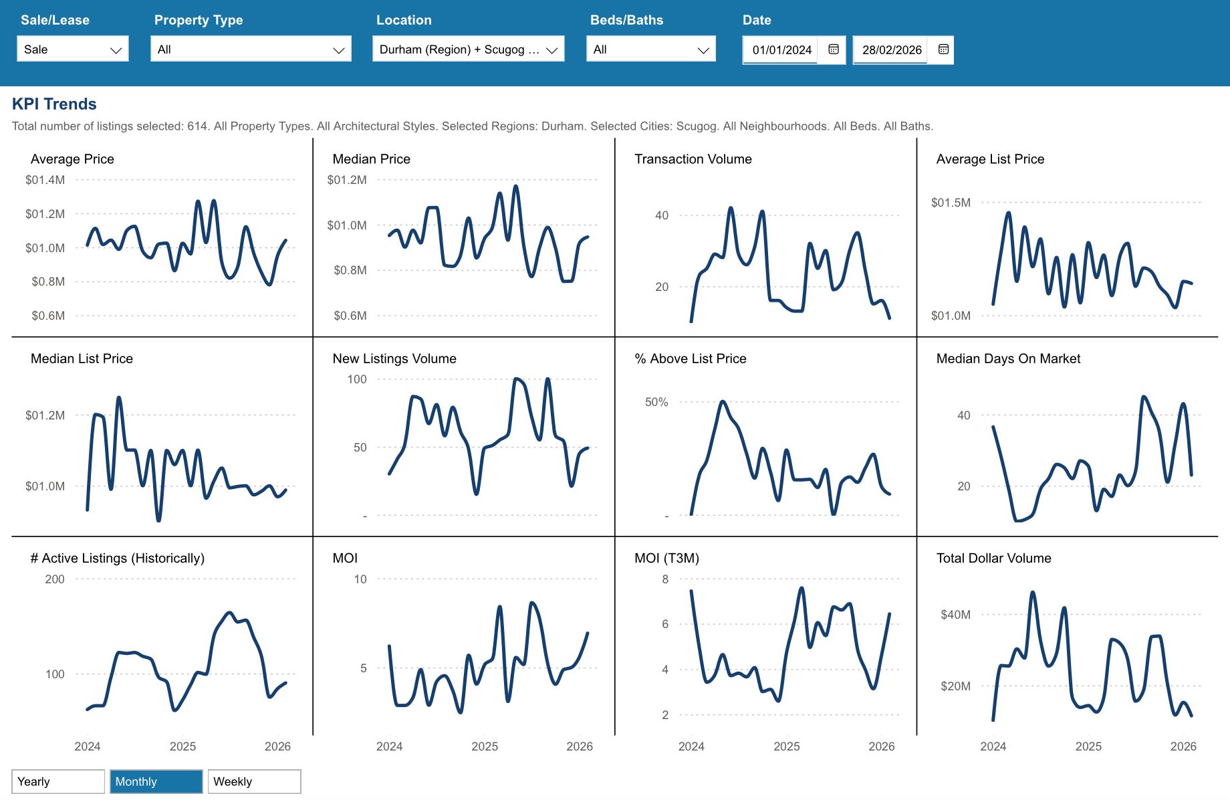Open the start date calendar picker icon
This screenshot has height=800, width=1230.
coord(833,49)
